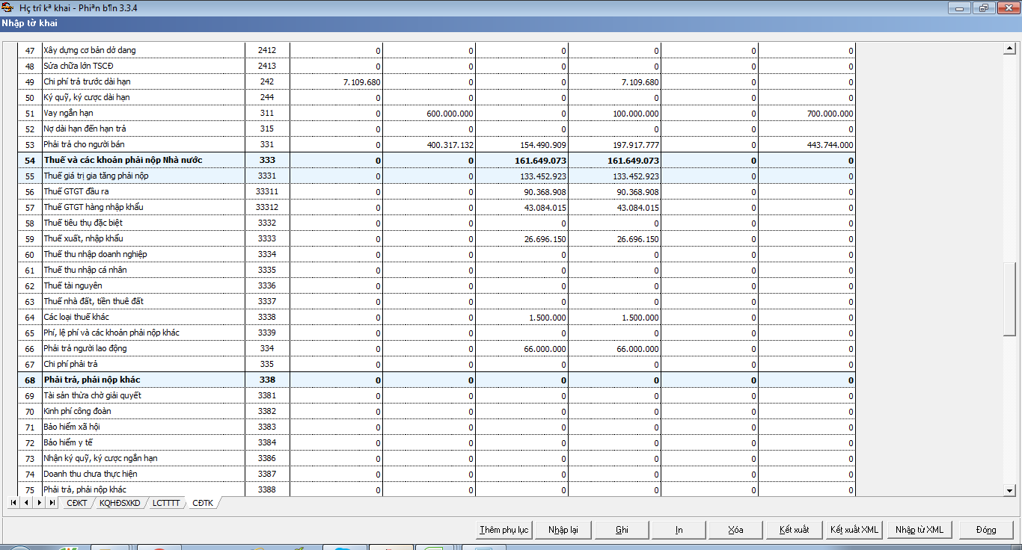Jump to the last sheet tab arrow
The image size is (1022, 550).
tap(52, 503)
